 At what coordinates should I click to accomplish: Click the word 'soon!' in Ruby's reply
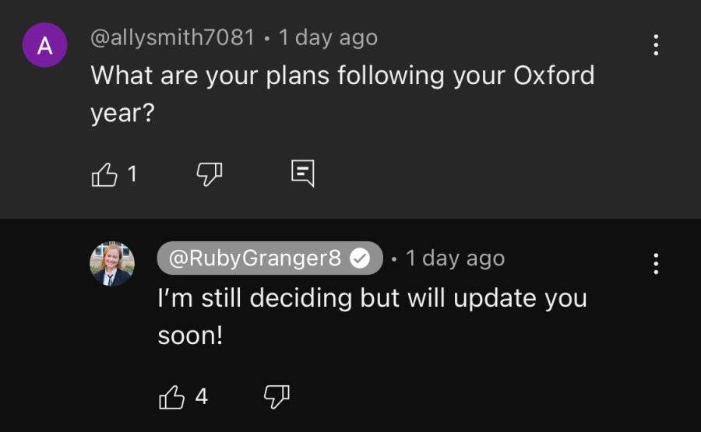(x=190, y=335)
